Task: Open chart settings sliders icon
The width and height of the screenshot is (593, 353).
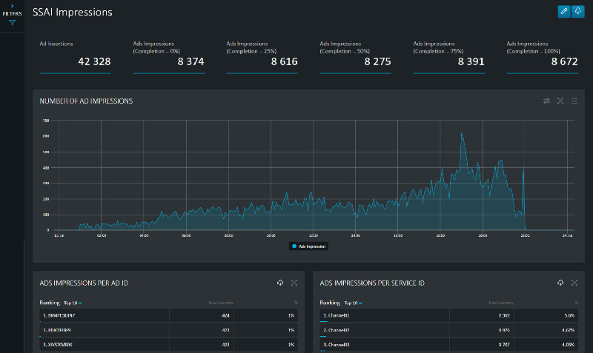Action: pos(546,101)
